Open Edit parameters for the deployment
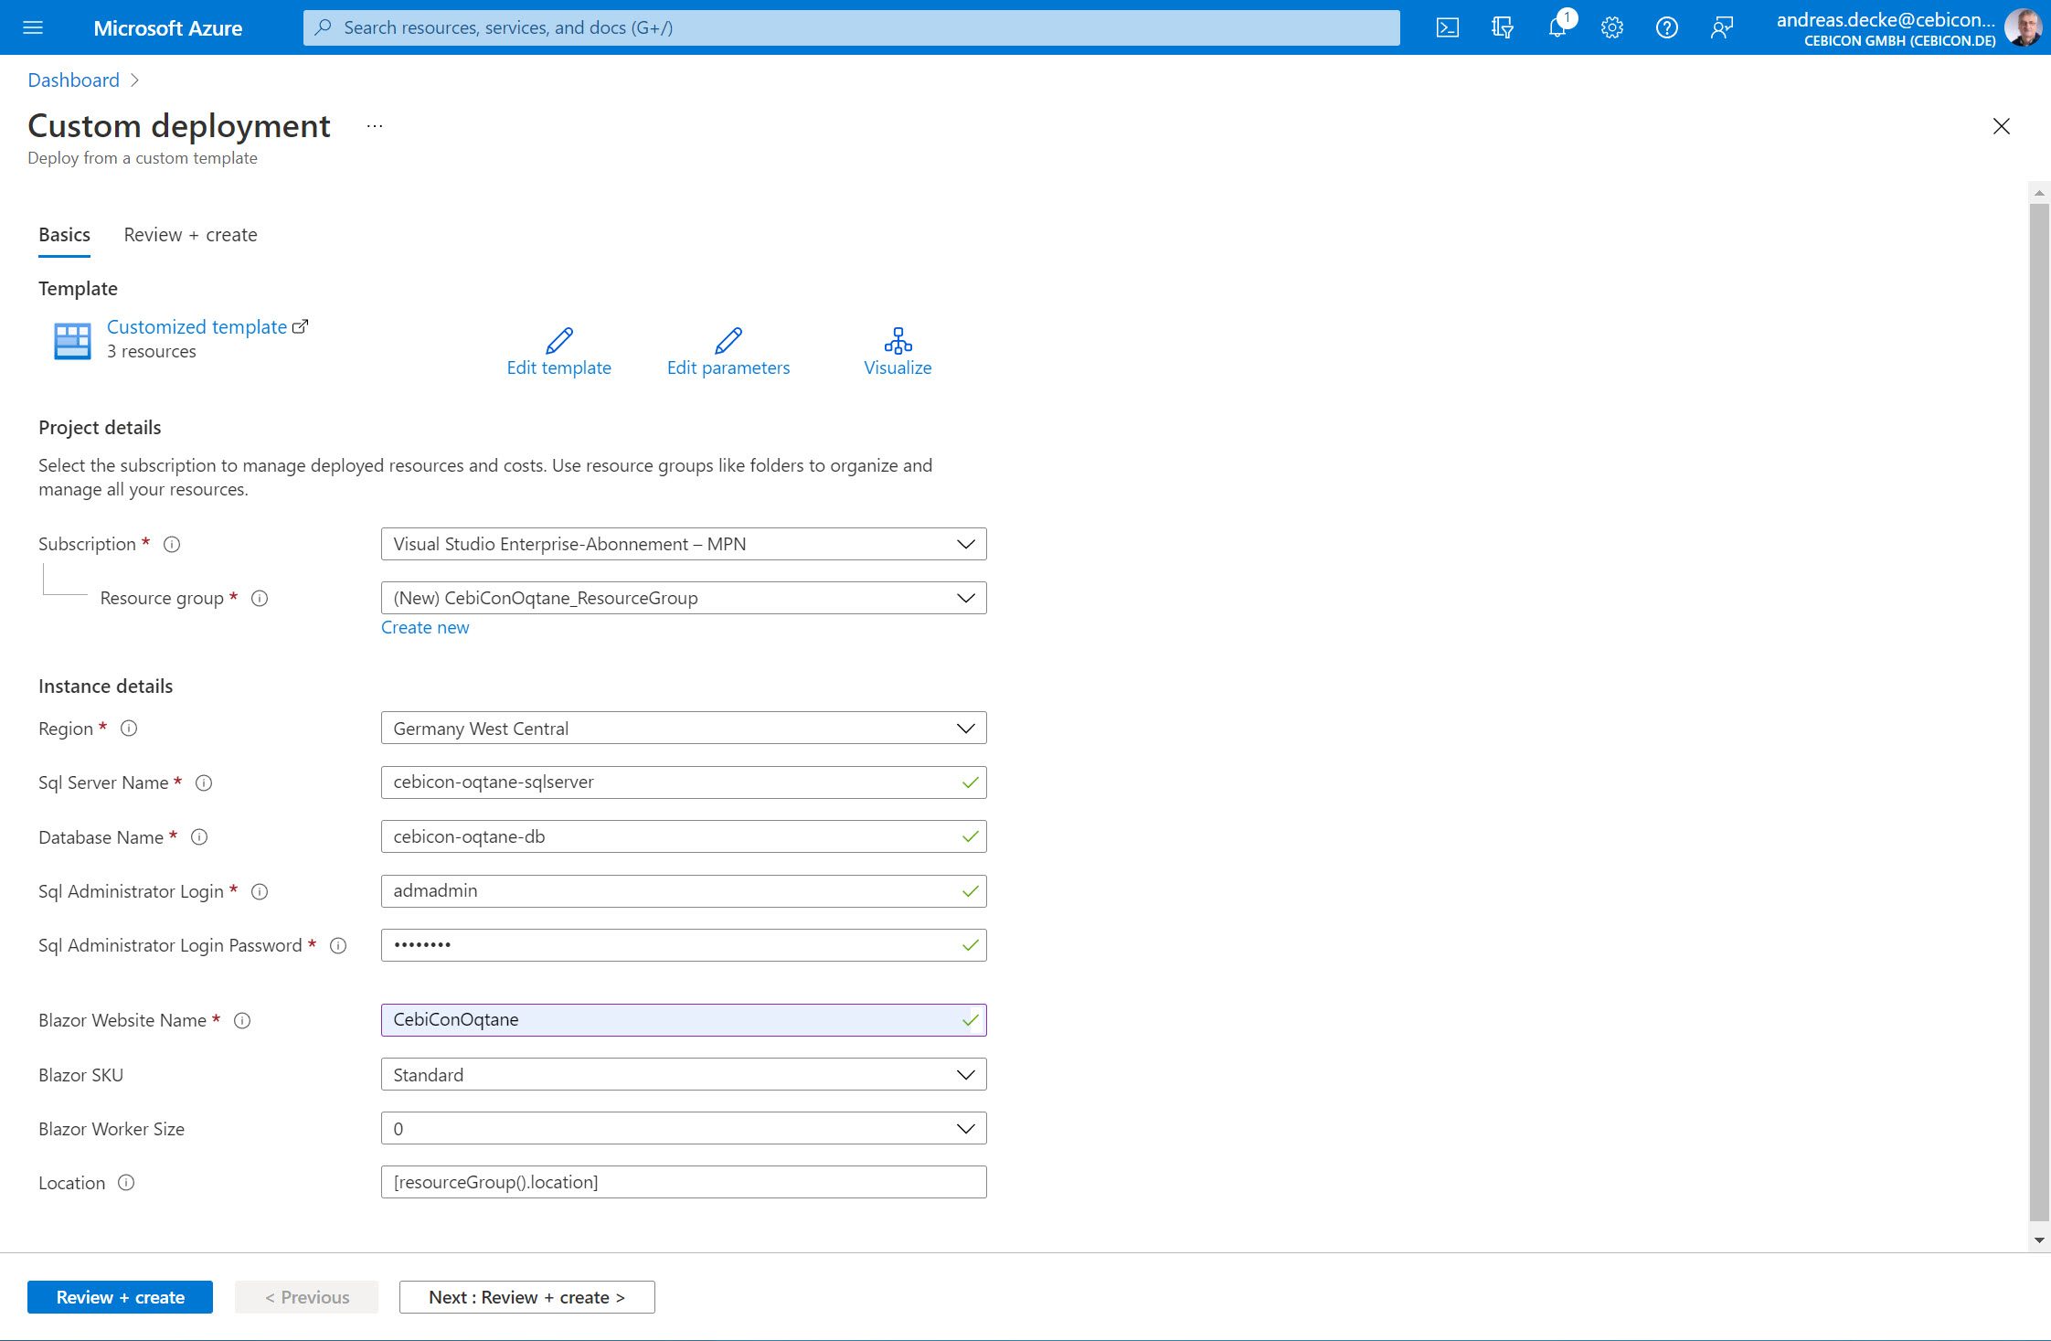 click(728, 350)
